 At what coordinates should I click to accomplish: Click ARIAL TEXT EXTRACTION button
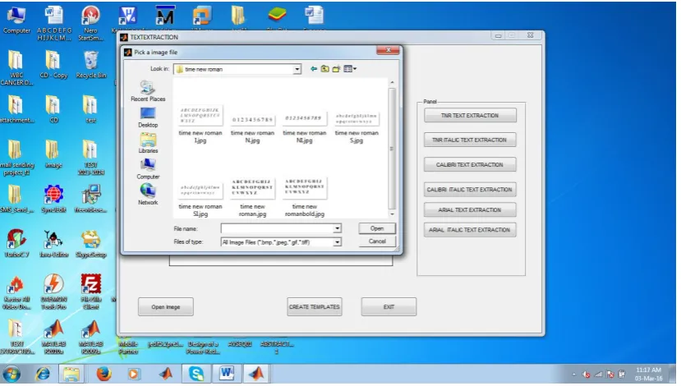pos(470,209)
